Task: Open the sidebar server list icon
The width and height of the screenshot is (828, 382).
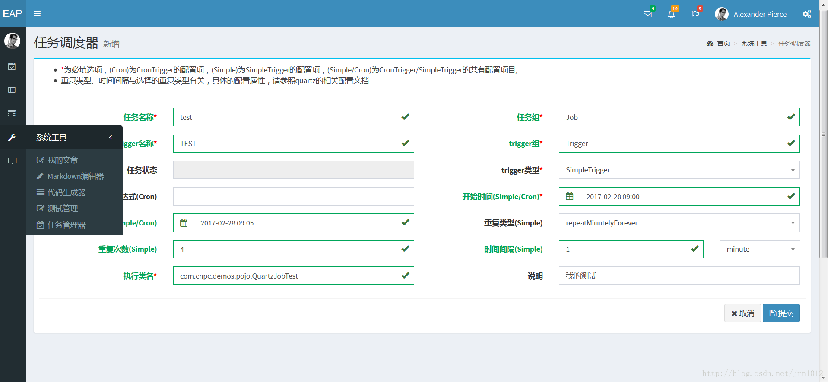Action: pyautogui.click(x=12, y=113)
